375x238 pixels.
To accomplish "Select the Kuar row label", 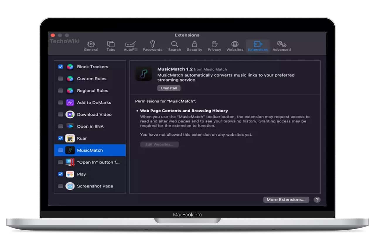I will click(x=82, y=138).
